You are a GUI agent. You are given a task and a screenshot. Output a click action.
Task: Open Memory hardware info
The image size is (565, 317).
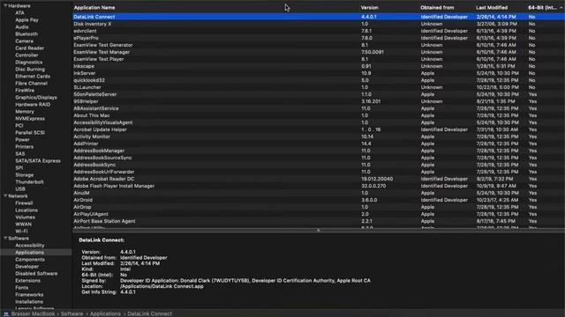(25, 112)
